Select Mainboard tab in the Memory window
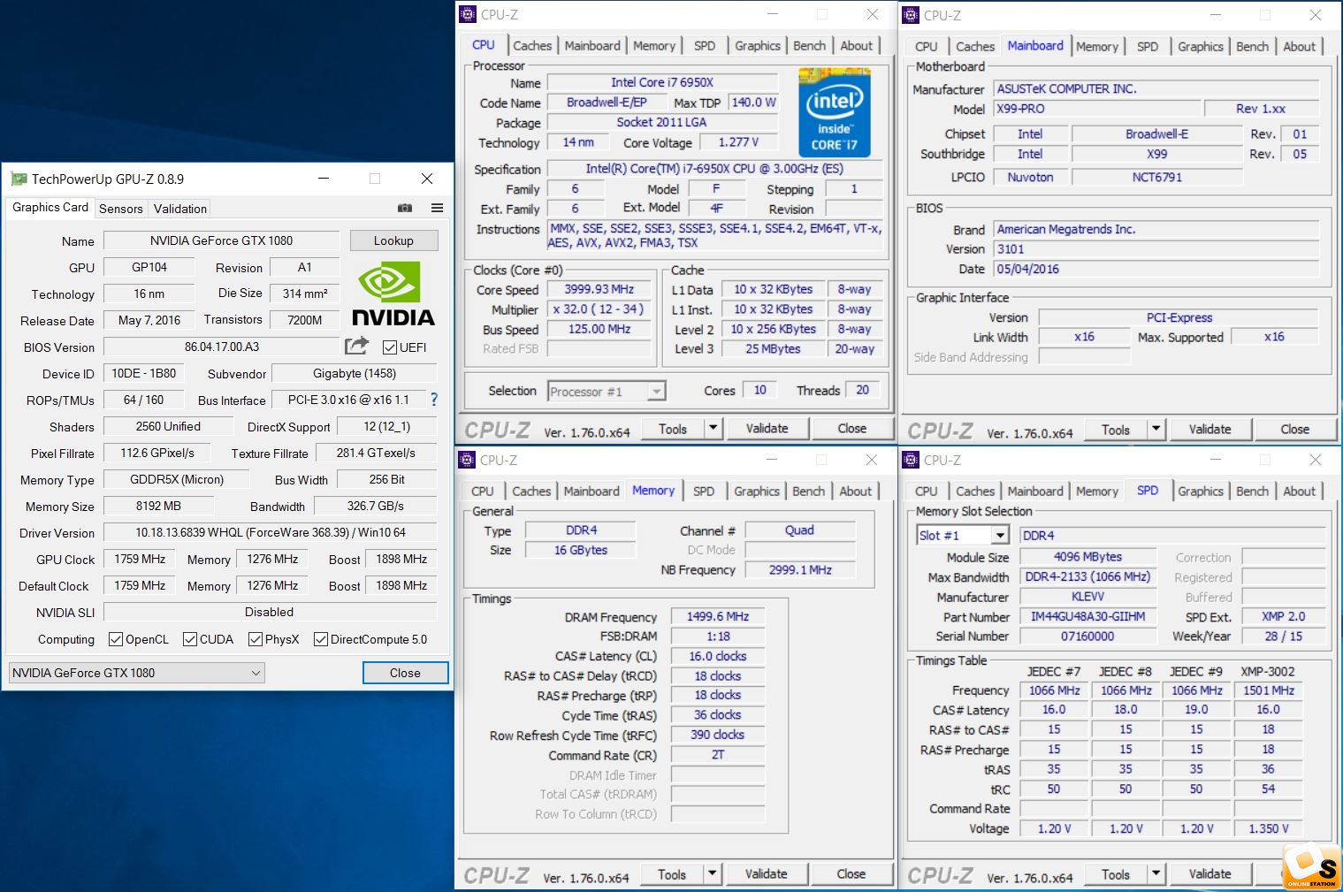 pos(591,492)
